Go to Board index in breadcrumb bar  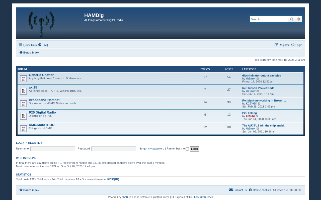pos(29,52)
